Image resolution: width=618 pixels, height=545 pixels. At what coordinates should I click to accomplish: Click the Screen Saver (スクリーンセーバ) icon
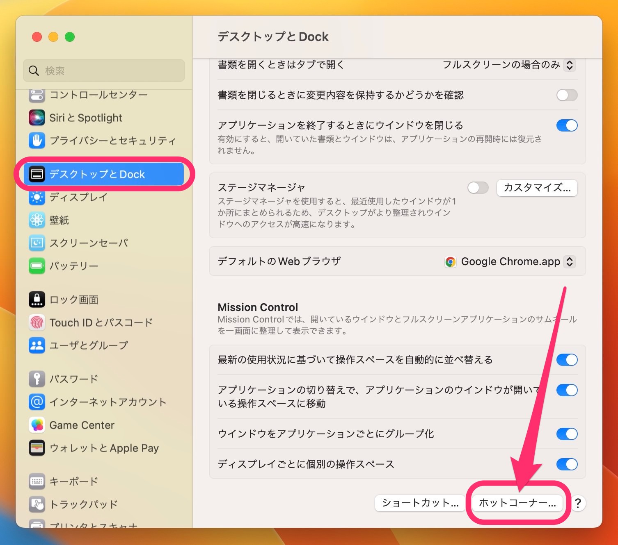point(37,243)
